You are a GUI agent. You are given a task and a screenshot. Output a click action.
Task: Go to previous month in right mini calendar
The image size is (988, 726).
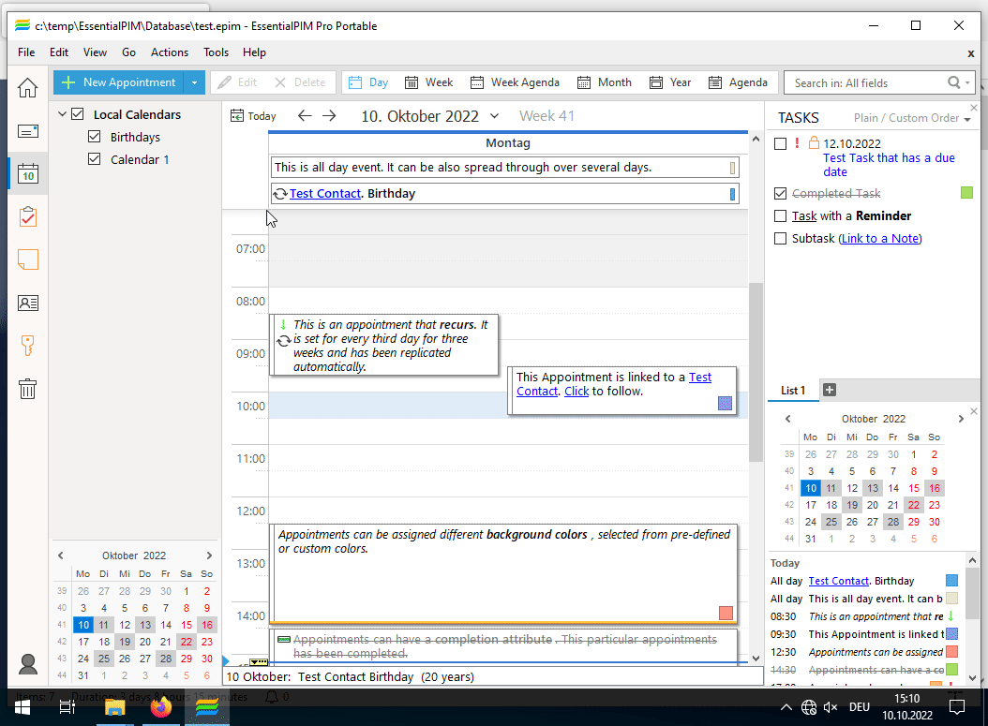coord(787,419)
